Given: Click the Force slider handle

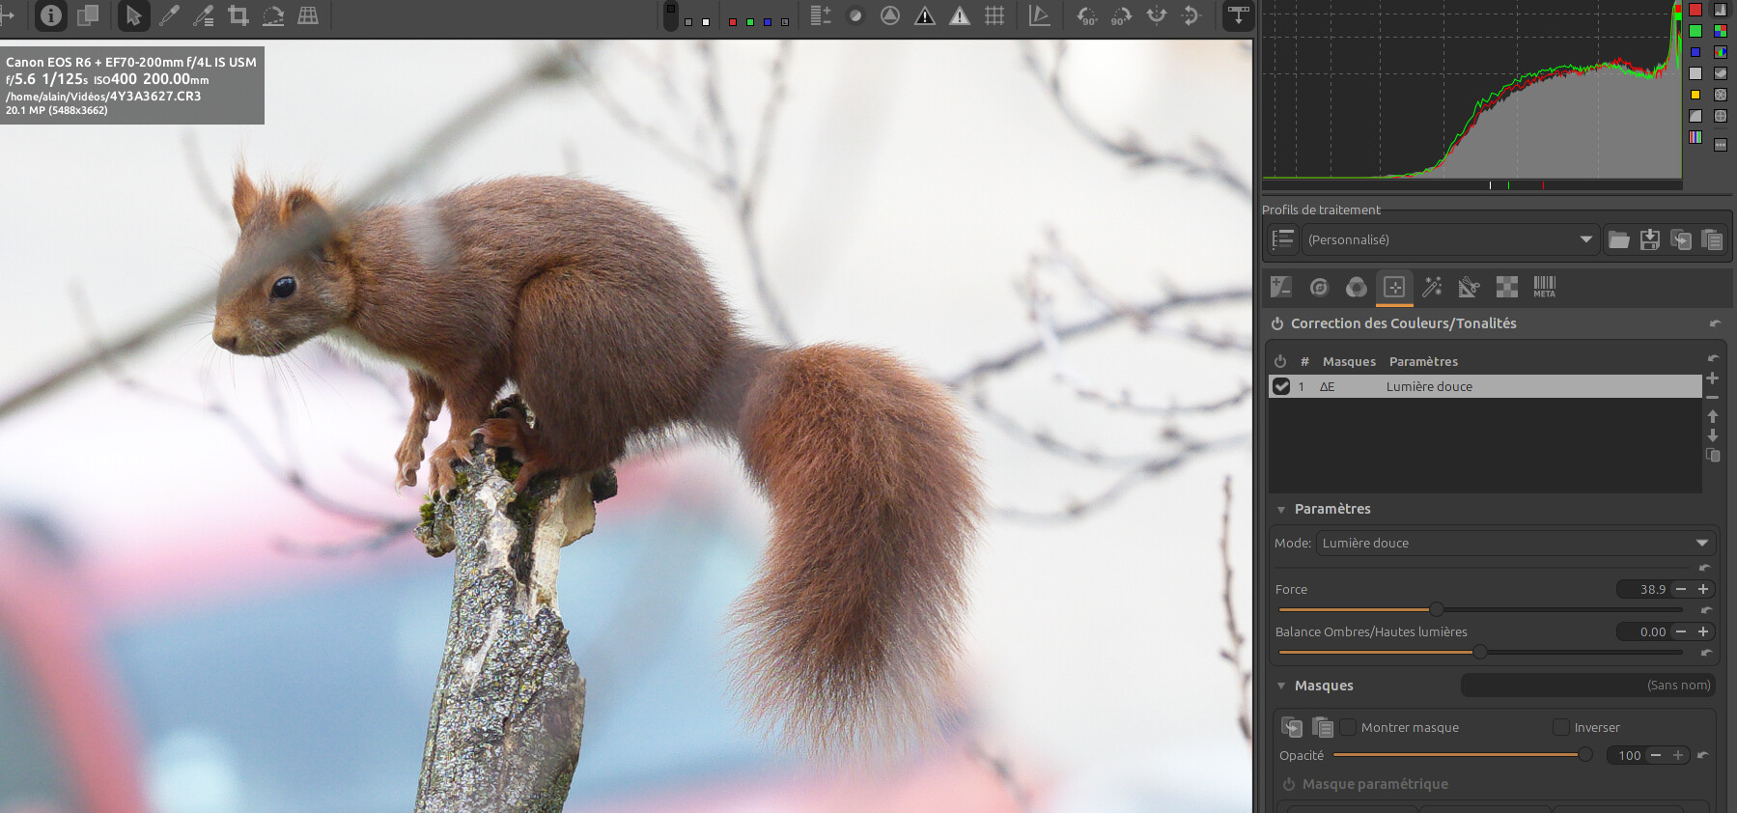Looking at the screenshot, I should click(x=1437, y=609).
